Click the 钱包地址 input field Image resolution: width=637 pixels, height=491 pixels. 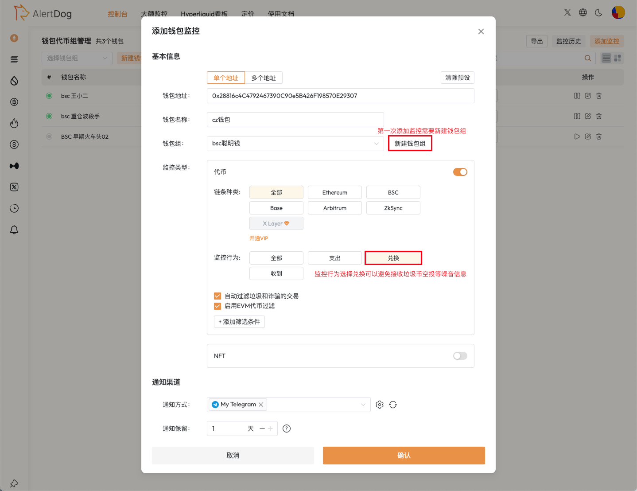(x=341, y=96)
